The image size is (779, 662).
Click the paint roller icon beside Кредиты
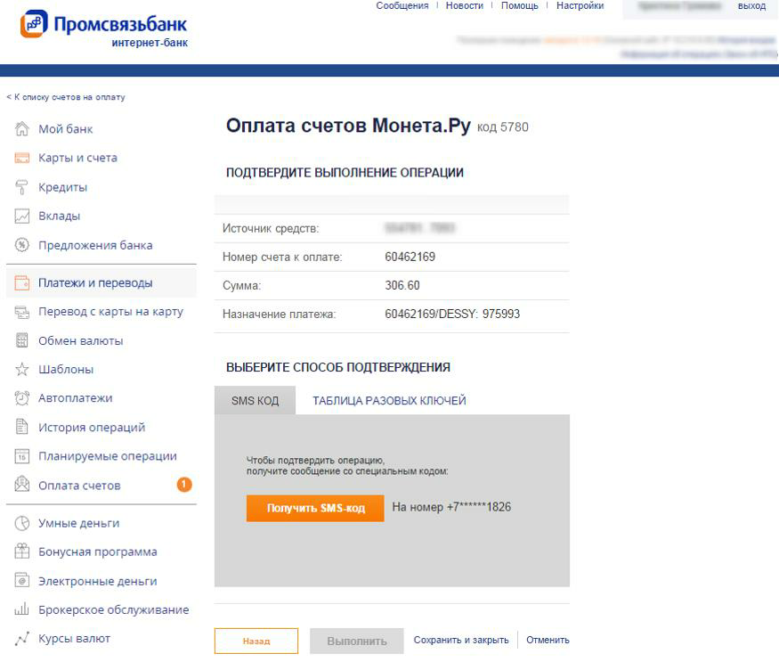tap(22, 187)
